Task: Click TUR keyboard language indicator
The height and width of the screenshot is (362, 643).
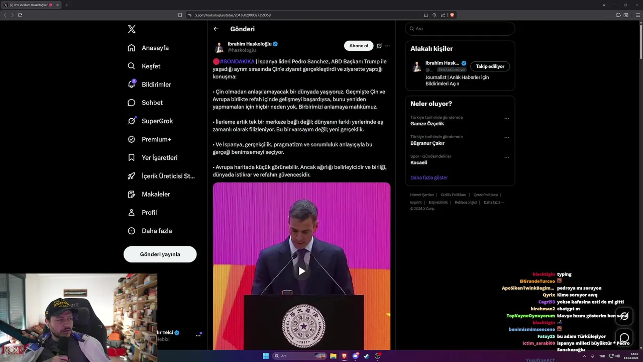Action: tap(602, 356)
